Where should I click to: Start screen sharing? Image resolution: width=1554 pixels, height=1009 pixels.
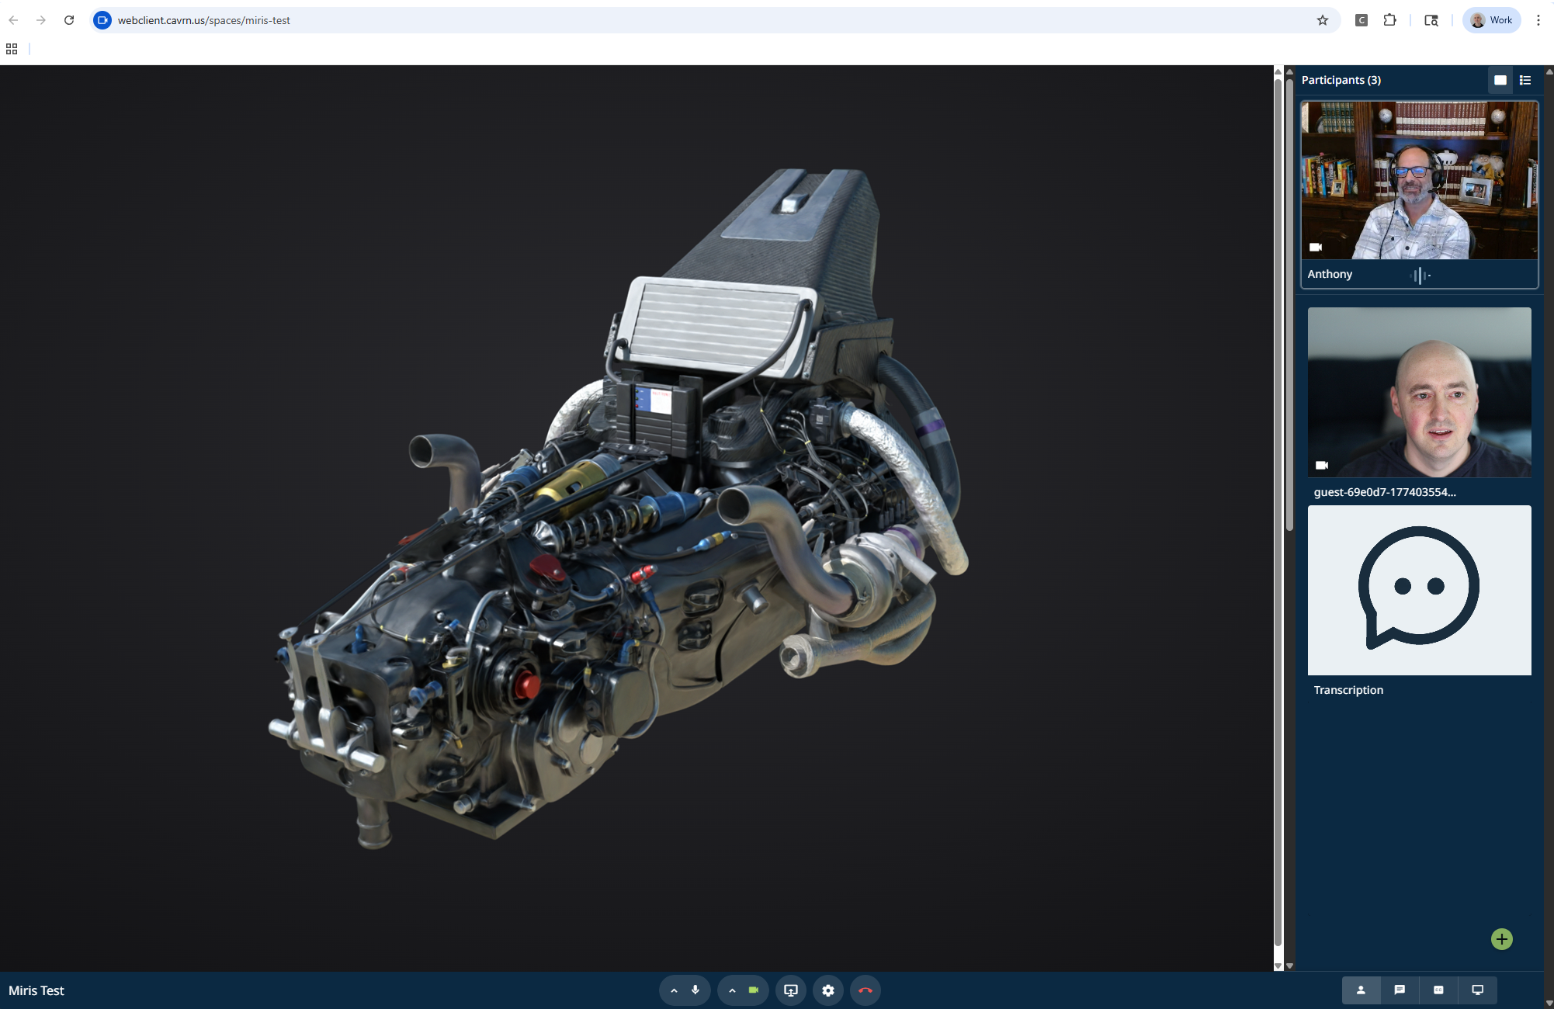(791, 990)
